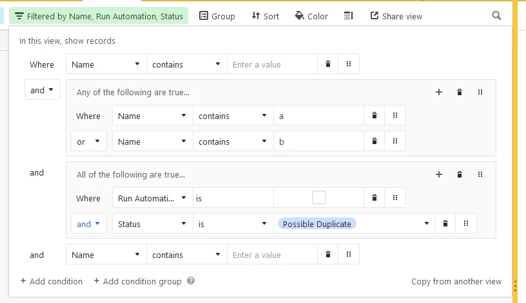
Task: Add condition to 'Any of the following' group
Action: (439, 92)
